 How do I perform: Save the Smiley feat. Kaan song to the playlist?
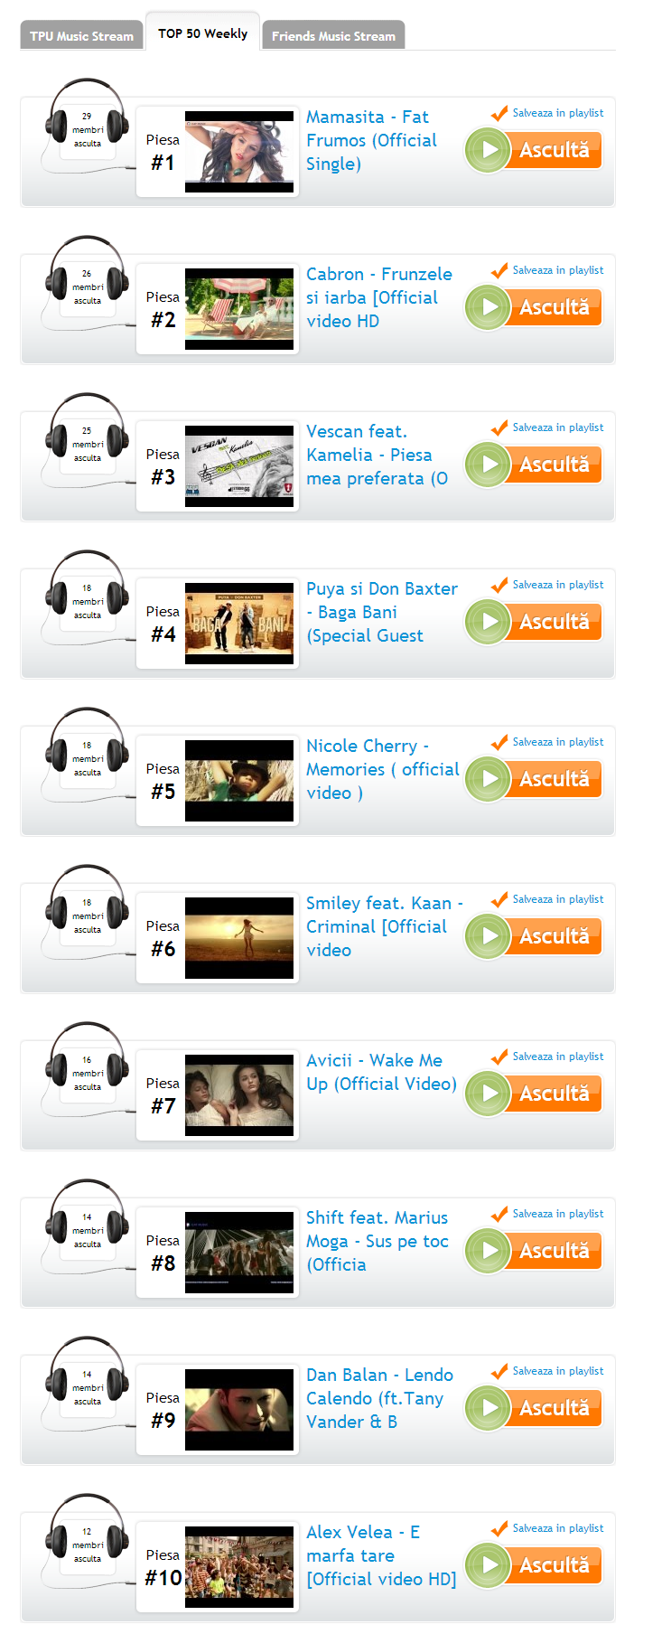click(x=558, y=899)
